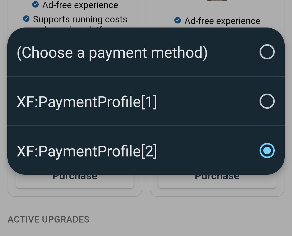Choose the "(Choose a payment method)" option text
Image resolution: width=292 pixels, height=236 pixels.
click(x=112, y=52)
